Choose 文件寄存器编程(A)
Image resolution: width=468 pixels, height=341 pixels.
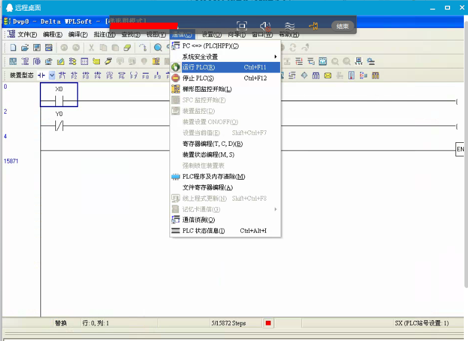click(x=225, y=187)
